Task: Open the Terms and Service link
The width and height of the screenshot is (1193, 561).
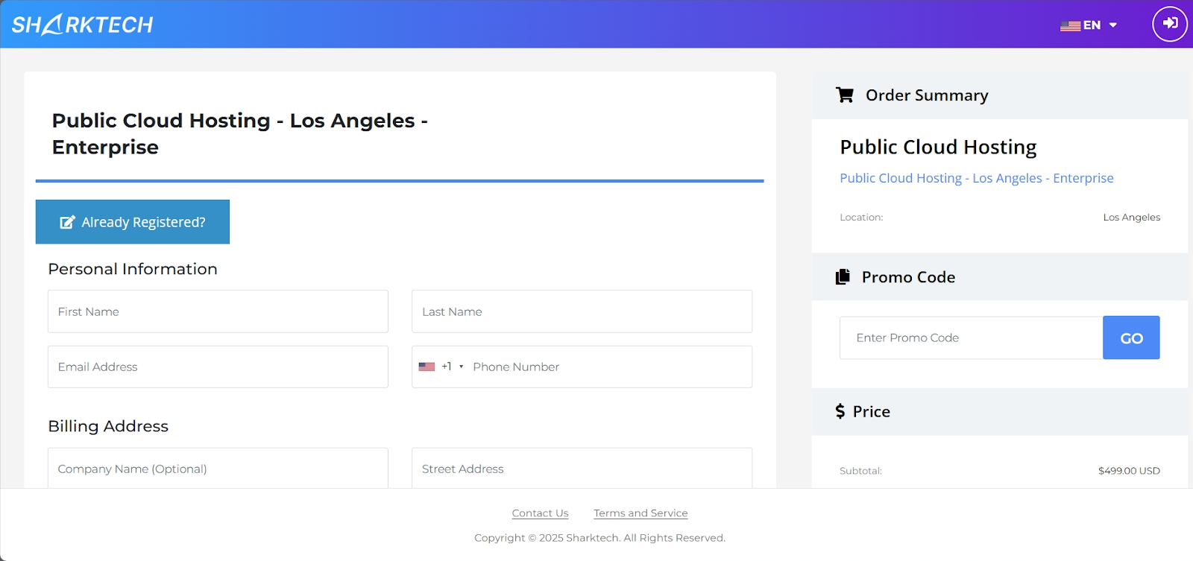Action: [x=640, y=513]
